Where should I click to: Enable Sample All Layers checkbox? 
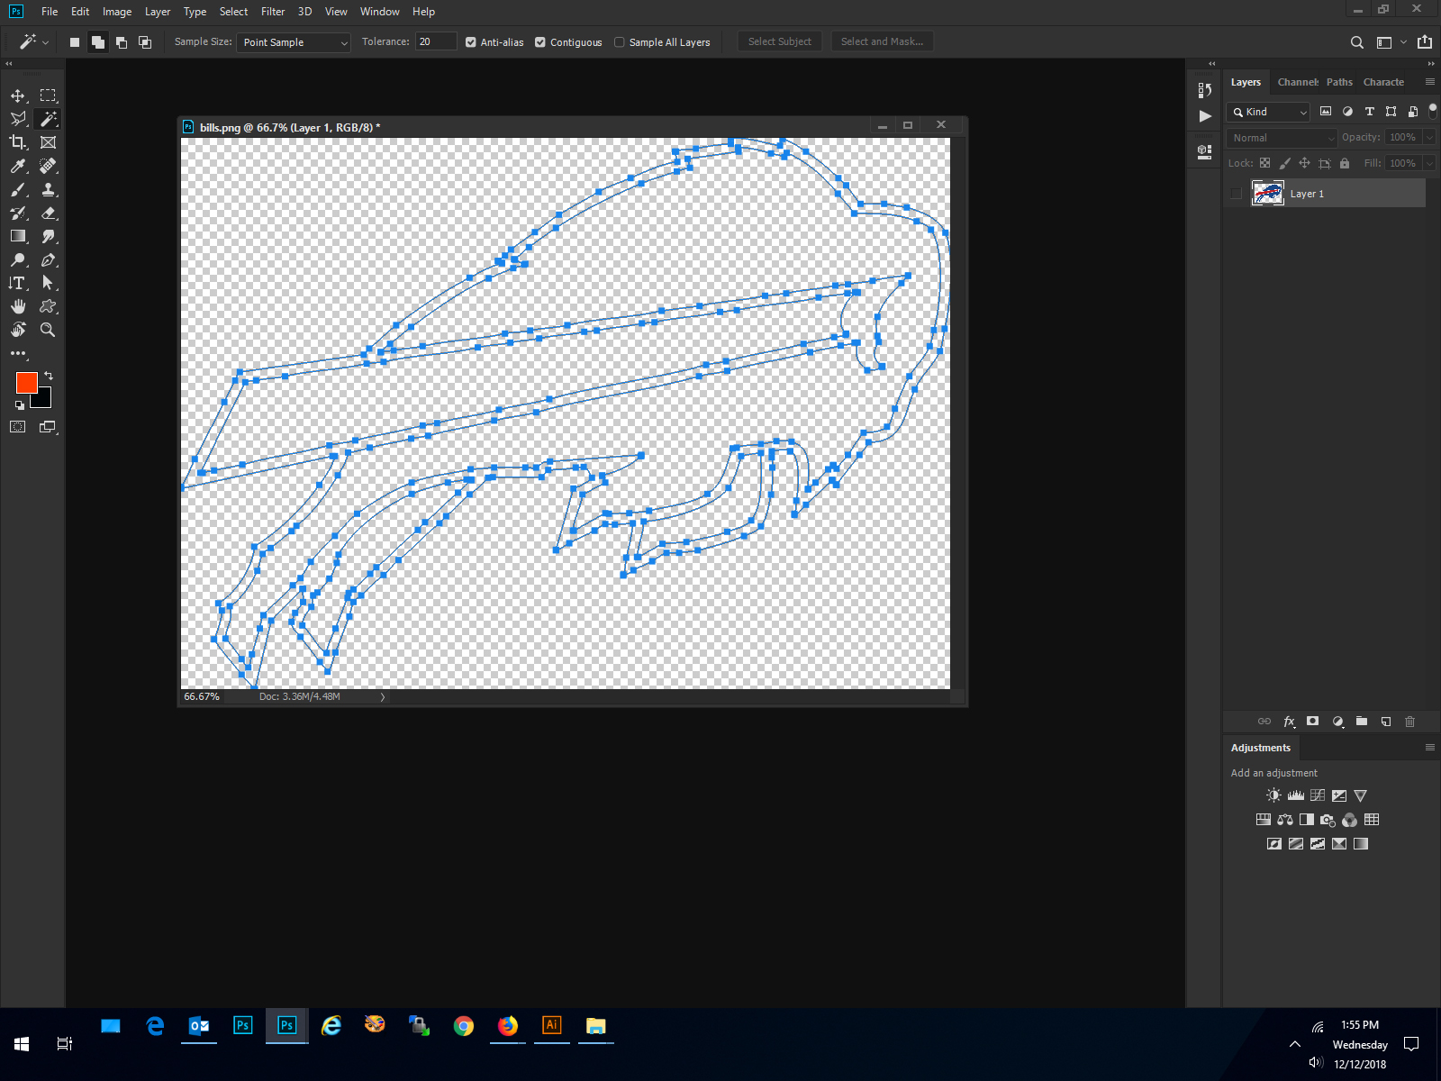click(620, 42)
